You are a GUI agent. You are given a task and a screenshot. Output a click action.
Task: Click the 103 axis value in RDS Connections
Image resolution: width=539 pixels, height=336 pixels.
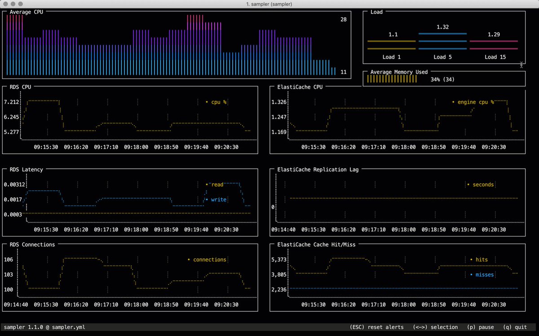click(8, 274)
